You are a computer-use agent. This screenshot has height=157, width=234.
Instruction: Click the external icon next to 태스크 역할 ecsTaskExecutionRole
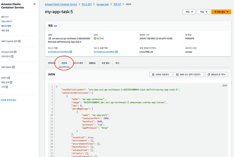click(x=71, y=52)
